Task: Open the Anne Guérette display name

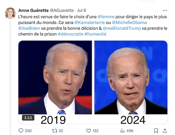Action: [33, 11]
